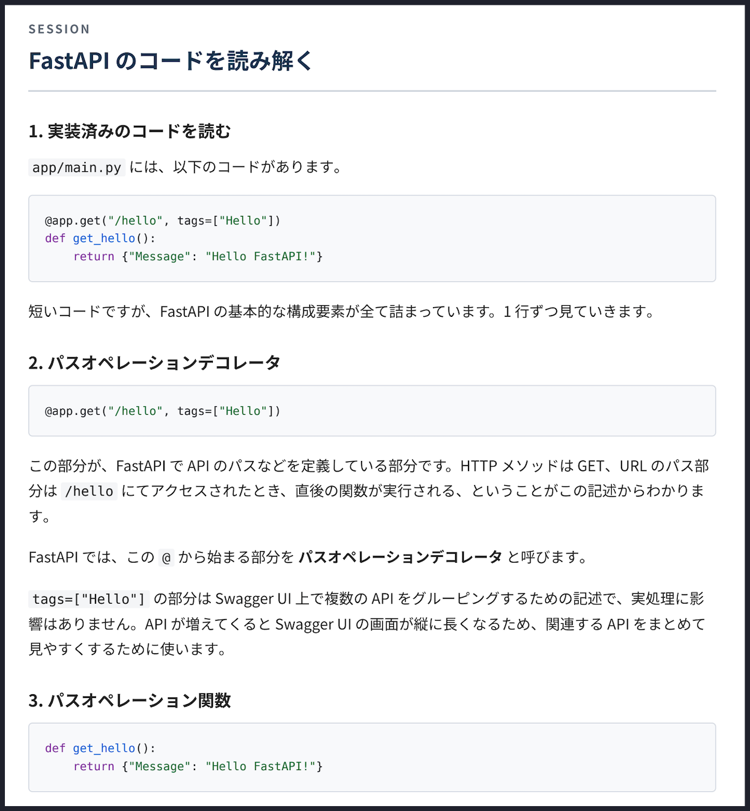The width and height of the screenshot is (750, 811).
Task: Click the second code block with @app.get decorator
Action: (x=372, y=411)
